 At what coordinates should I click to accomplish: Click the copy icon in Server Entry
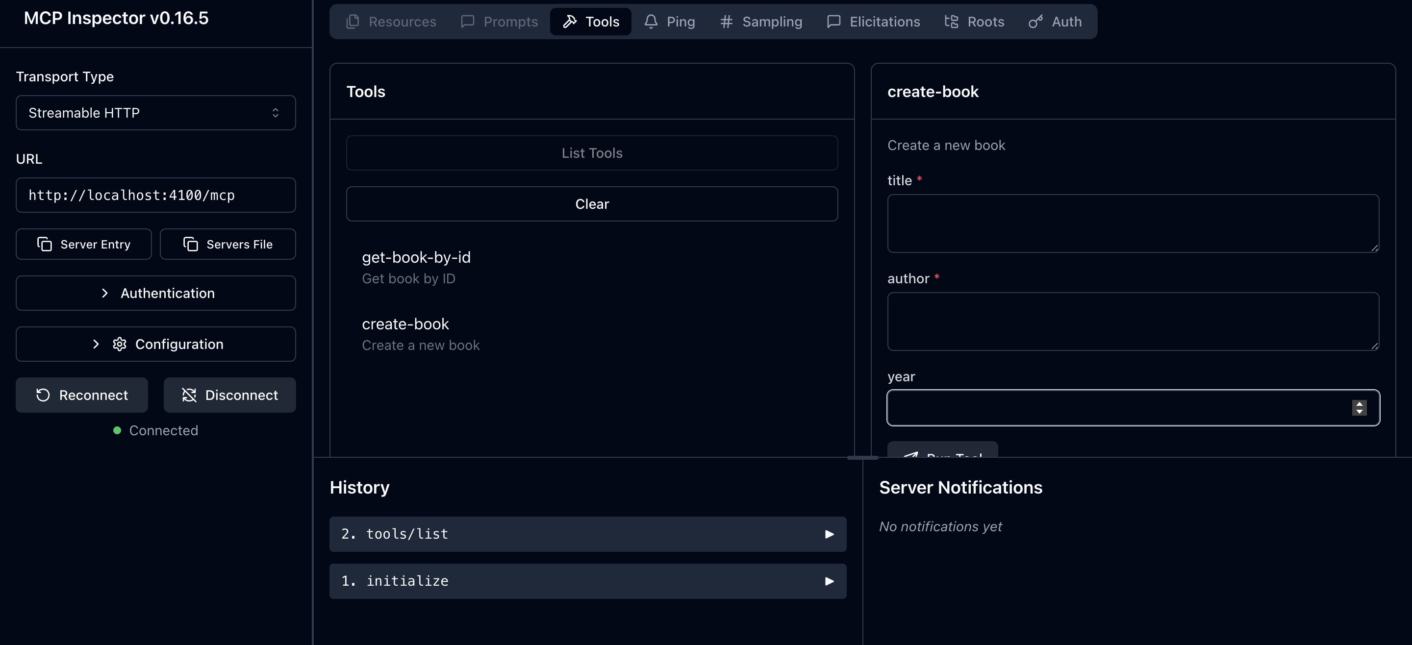[45, 244]
